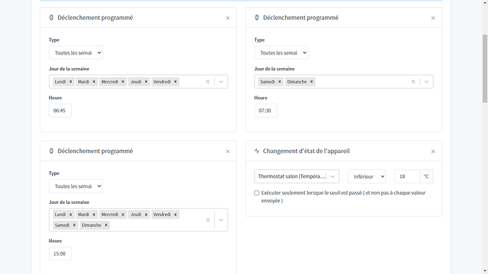Viewport: 488px width, 274px height.
Task: Click the Dimanche tag text in 07:30 trigger
Action: click(296, 81)
